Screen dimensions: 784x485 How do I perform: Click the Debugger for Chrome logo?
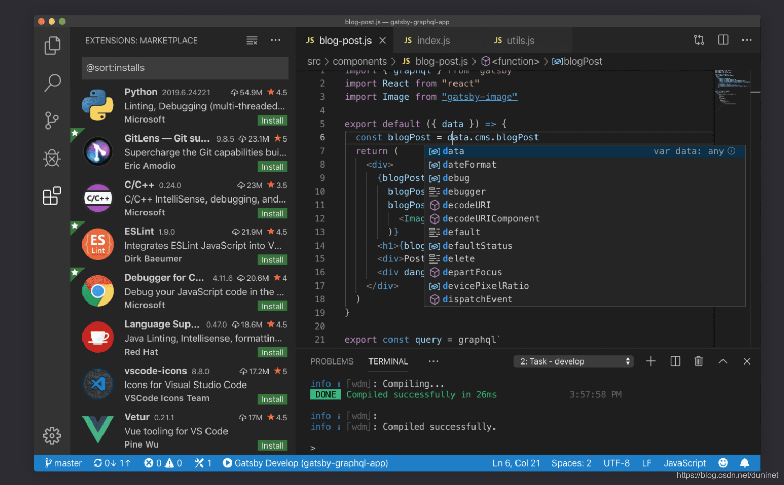click(98, 291)
